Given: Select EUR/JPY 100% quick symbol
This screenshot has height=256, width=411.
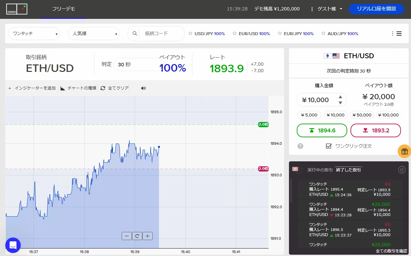Looking at the screenshot, I should click(299, 34).
